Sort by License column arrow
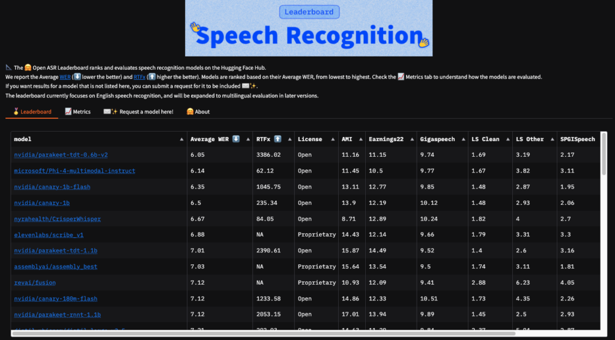The height and width of the screenshot is (340, 615). click(333, 139)
